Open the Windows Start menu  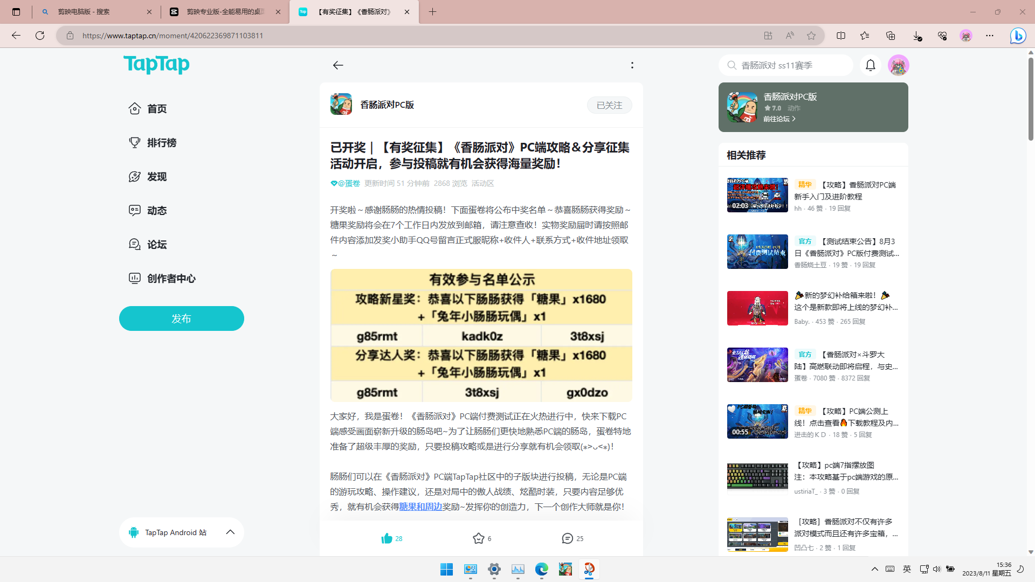(x=446, y=569)
